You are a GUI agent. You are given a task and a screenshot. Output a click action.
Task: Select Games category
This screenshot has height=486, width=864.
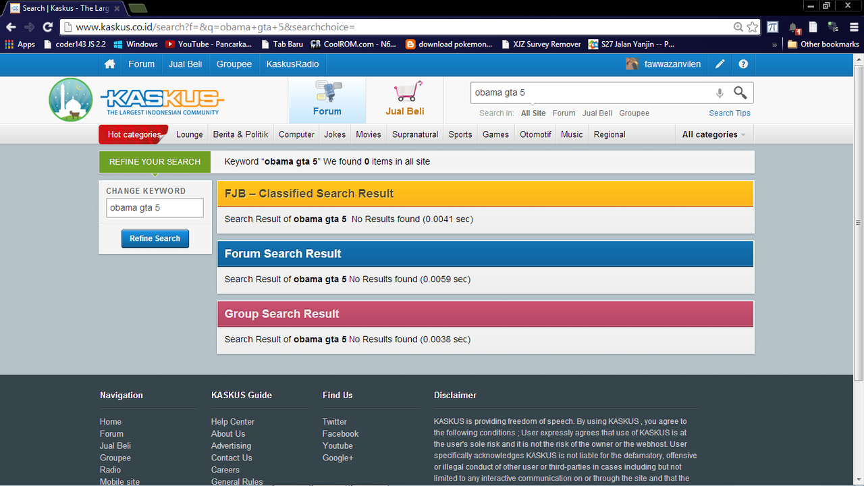(x=495, y=134)
